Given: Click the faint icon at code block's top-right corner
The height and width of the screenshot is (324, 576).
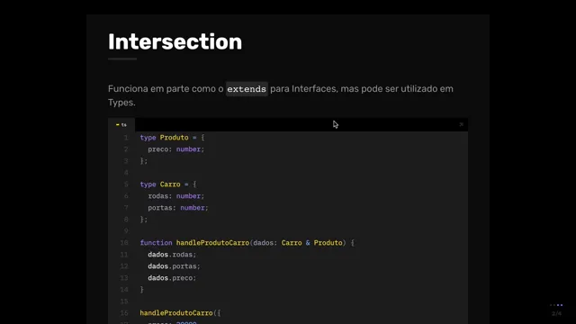Looking at the screenshot, I should (462, 124).
